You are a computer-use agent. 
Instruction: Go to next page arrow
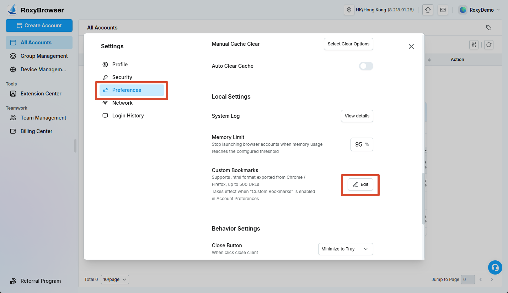pos(492,280)
